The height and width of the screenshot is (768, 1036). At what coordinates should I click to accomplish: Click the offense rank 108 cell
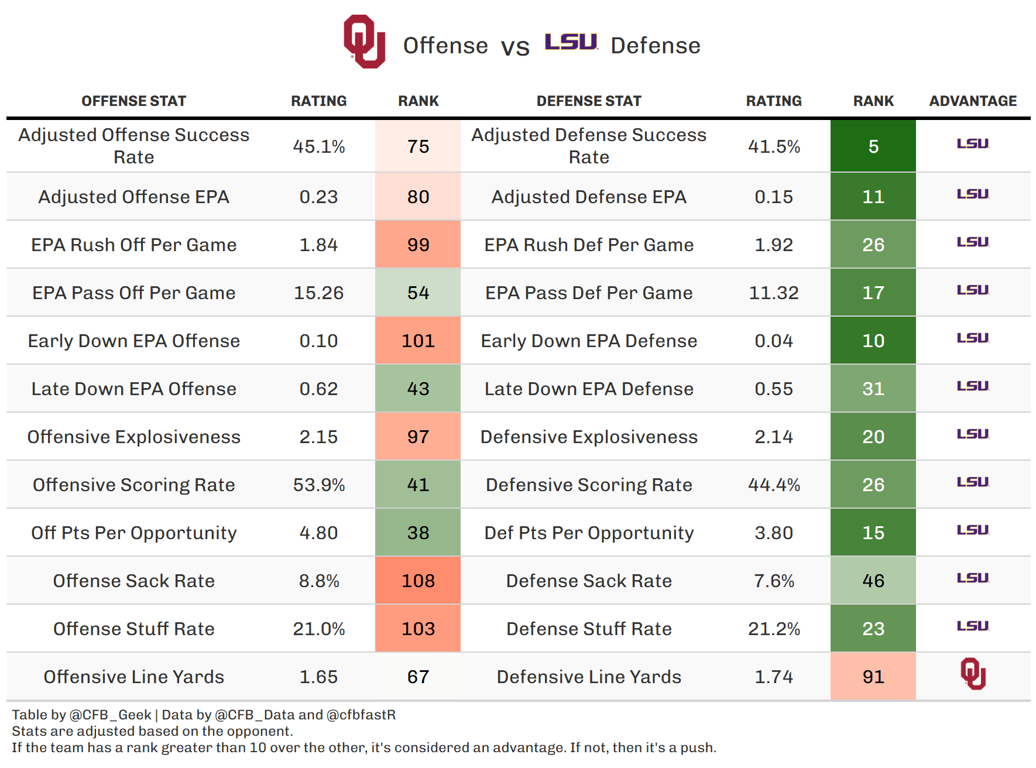pos(418,581)
